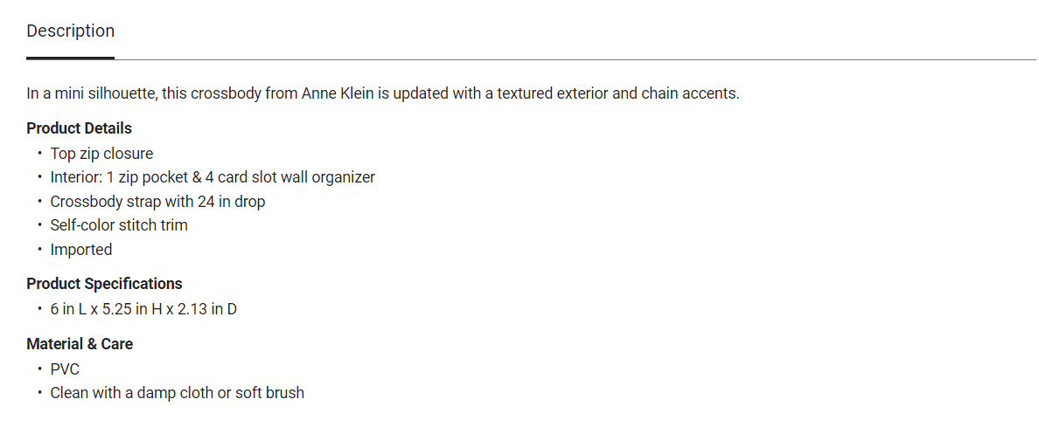Open the Description tab
Image resolution: width=1039 pixels, height=434 pixels.
pyautogui.click(x=70, y=31)
